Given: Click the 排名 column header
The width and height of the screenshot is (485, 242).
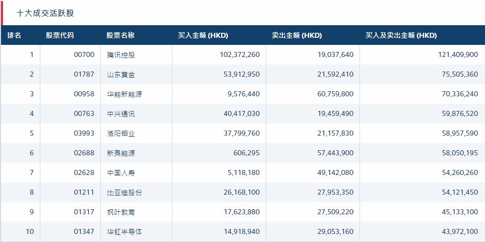Looking at the screenshot, I should point(15,35).
